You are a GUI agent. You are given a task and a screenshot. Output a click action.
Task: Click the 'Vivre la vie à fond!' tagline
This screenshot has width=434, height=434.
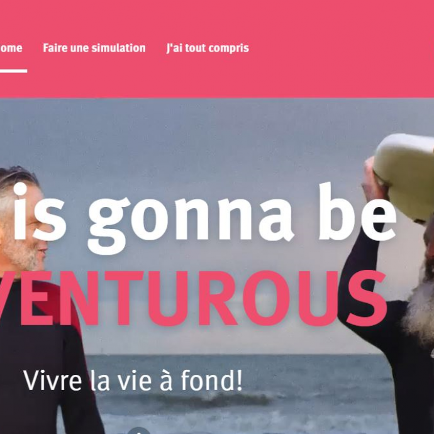[133, 381]
